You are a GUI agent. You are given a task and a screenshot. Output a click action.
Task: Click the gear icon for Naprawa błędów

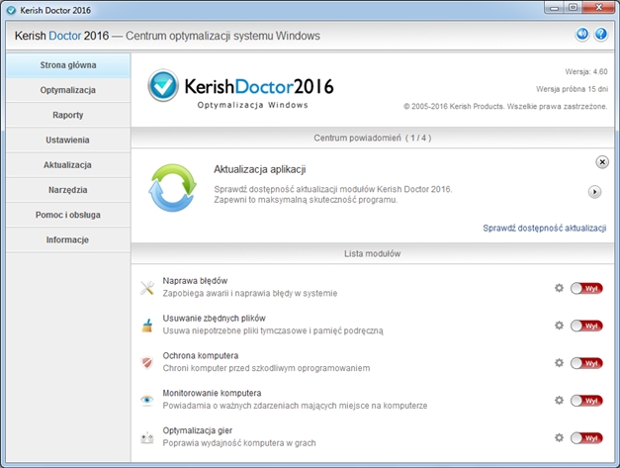[559, 287]
